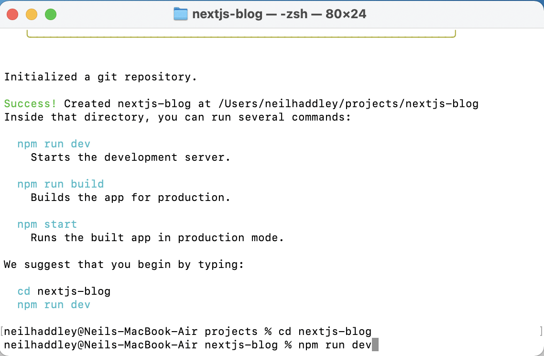Click 'Builds the app for production.' text

(x=131, y=197)
